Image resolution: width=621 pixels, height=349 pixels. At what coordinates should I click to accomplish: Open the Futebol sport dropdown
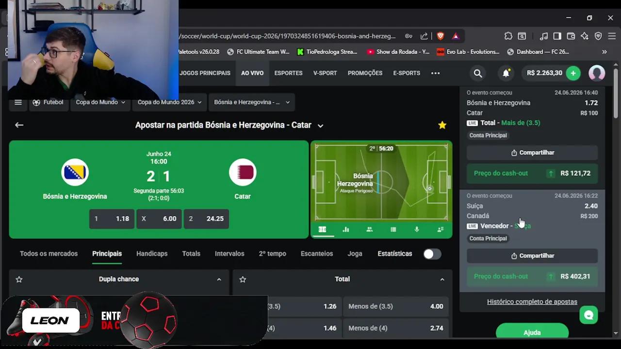pyautogui.click(x=48, y=102)
